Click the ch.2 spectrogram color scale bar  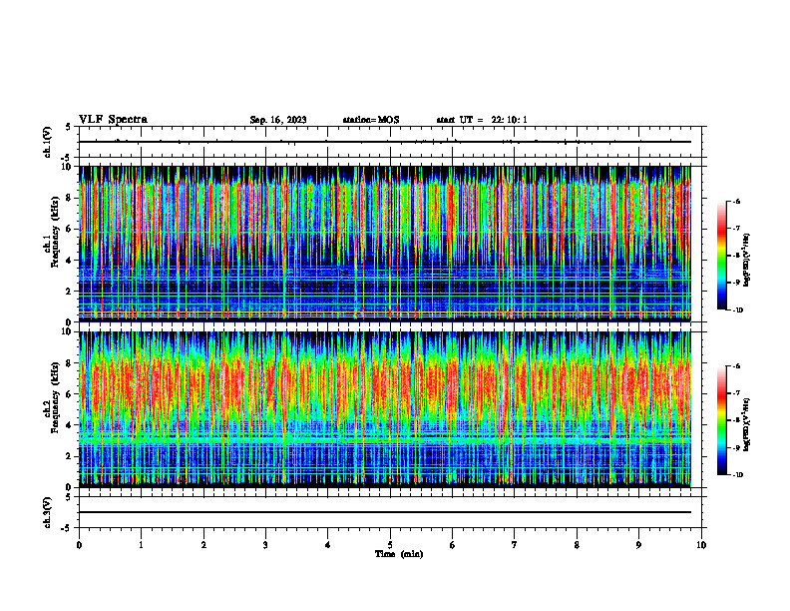point(722,420)
